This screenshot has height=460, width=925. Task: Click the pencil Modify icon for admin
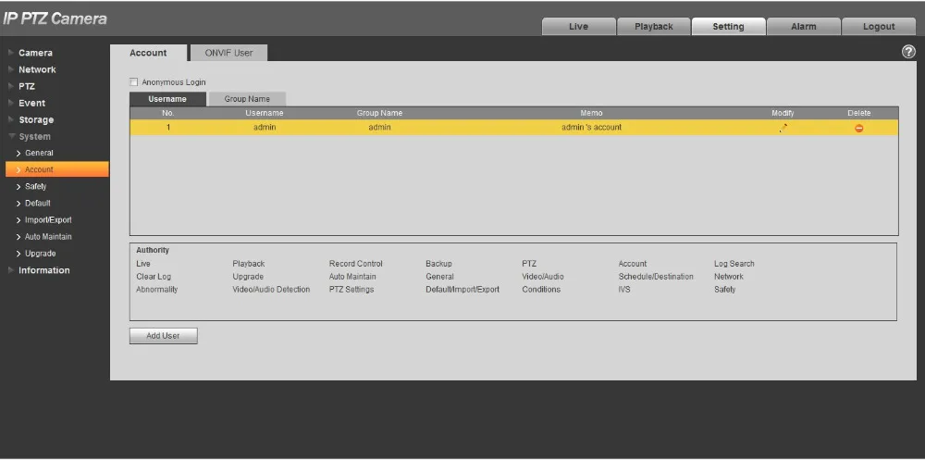coord(783,128)
